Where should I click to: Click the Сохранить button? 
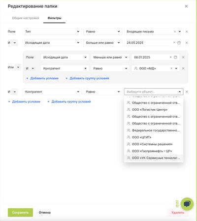[x=20, y=213]
